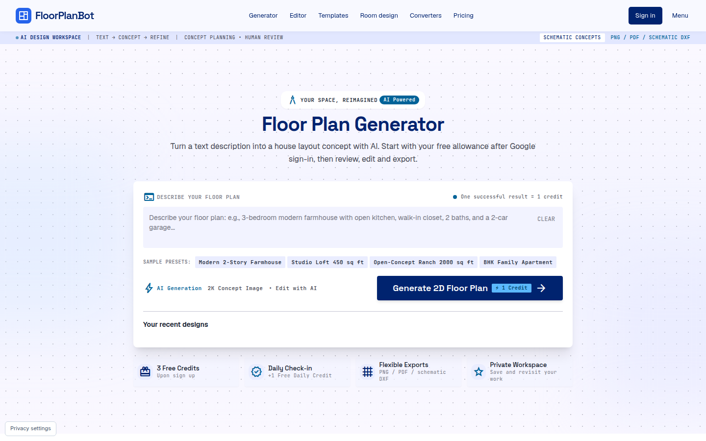This screenshot has height=441, width=706.
Task: Click the Sign in button
Action: click(x=645, y=16)
